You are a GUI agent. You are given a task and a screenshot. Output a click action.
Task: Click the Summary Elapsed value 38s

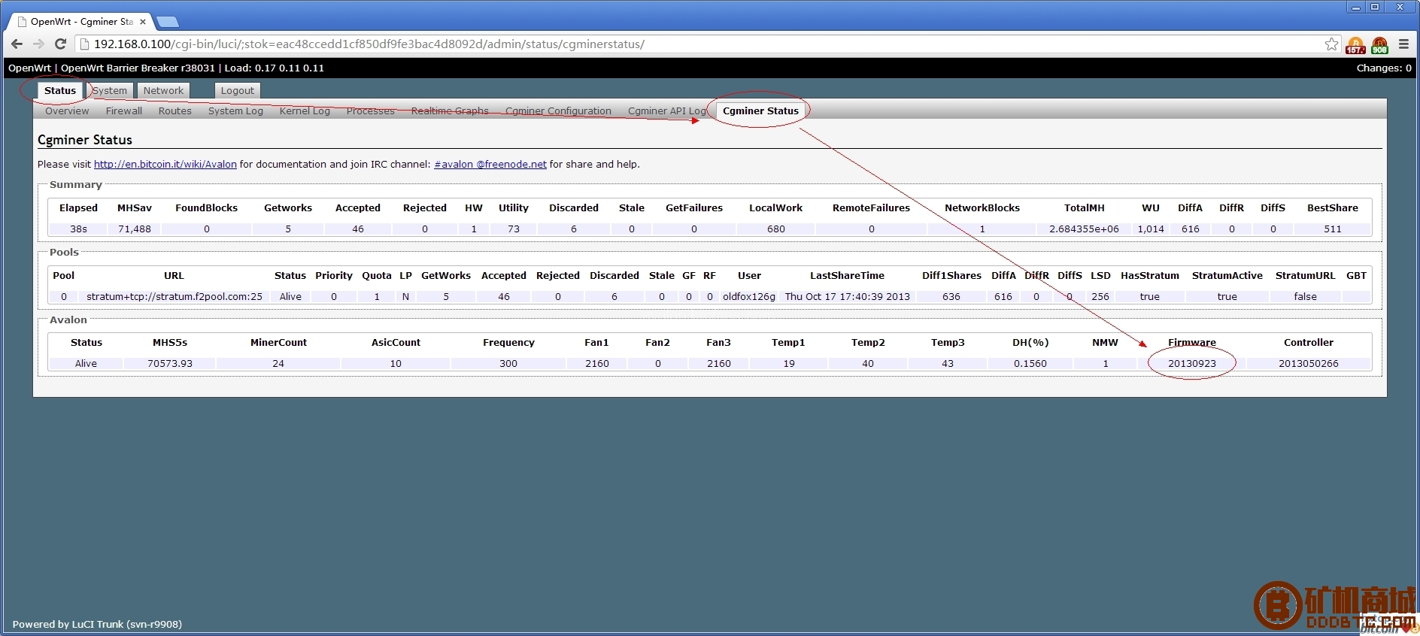point(78,229)
